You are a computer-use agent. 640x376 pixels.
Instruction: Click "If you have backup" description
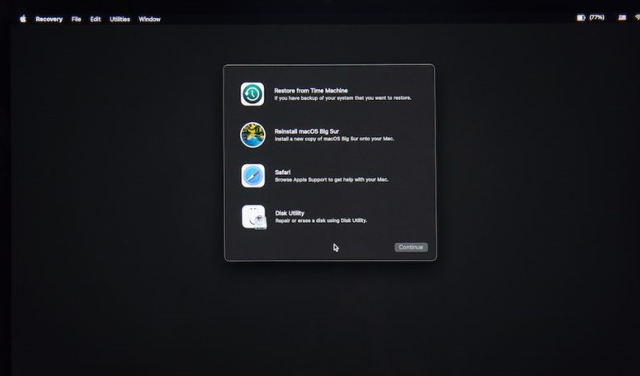click(343, 98)
